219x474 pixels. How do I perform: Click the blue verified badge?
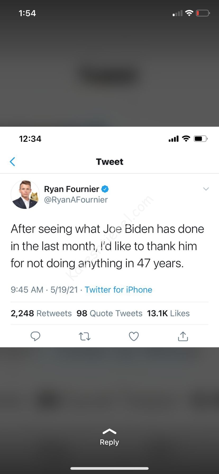click(x=105, y=189)
